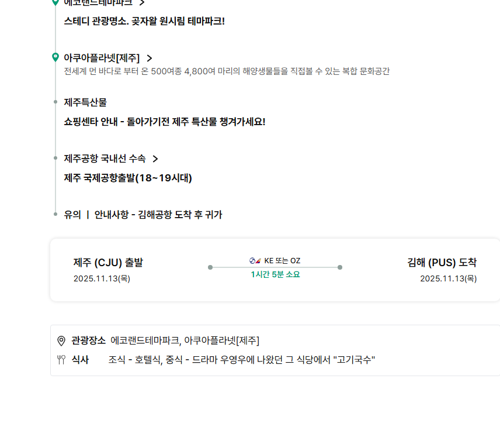500x444 pixels.
Task: Click the location pin icon beside 관광장소
Action: 61,340
